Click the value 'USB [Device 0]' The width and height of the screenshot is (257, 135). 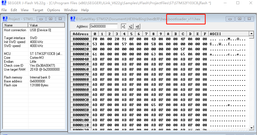[40, 30]
